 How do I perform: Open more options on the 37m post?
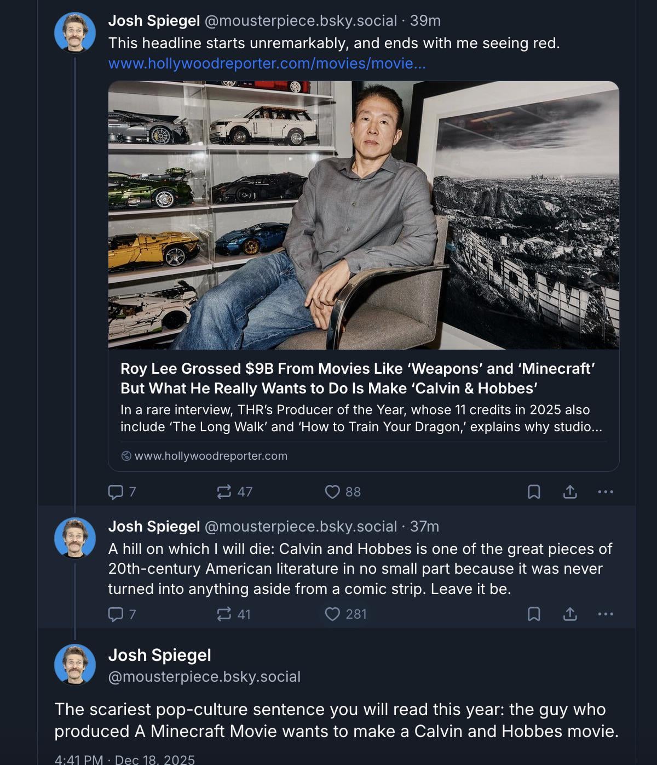(x=606, y=614)
